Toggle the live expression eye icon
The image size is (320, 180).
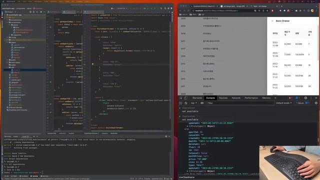[202, 103]
